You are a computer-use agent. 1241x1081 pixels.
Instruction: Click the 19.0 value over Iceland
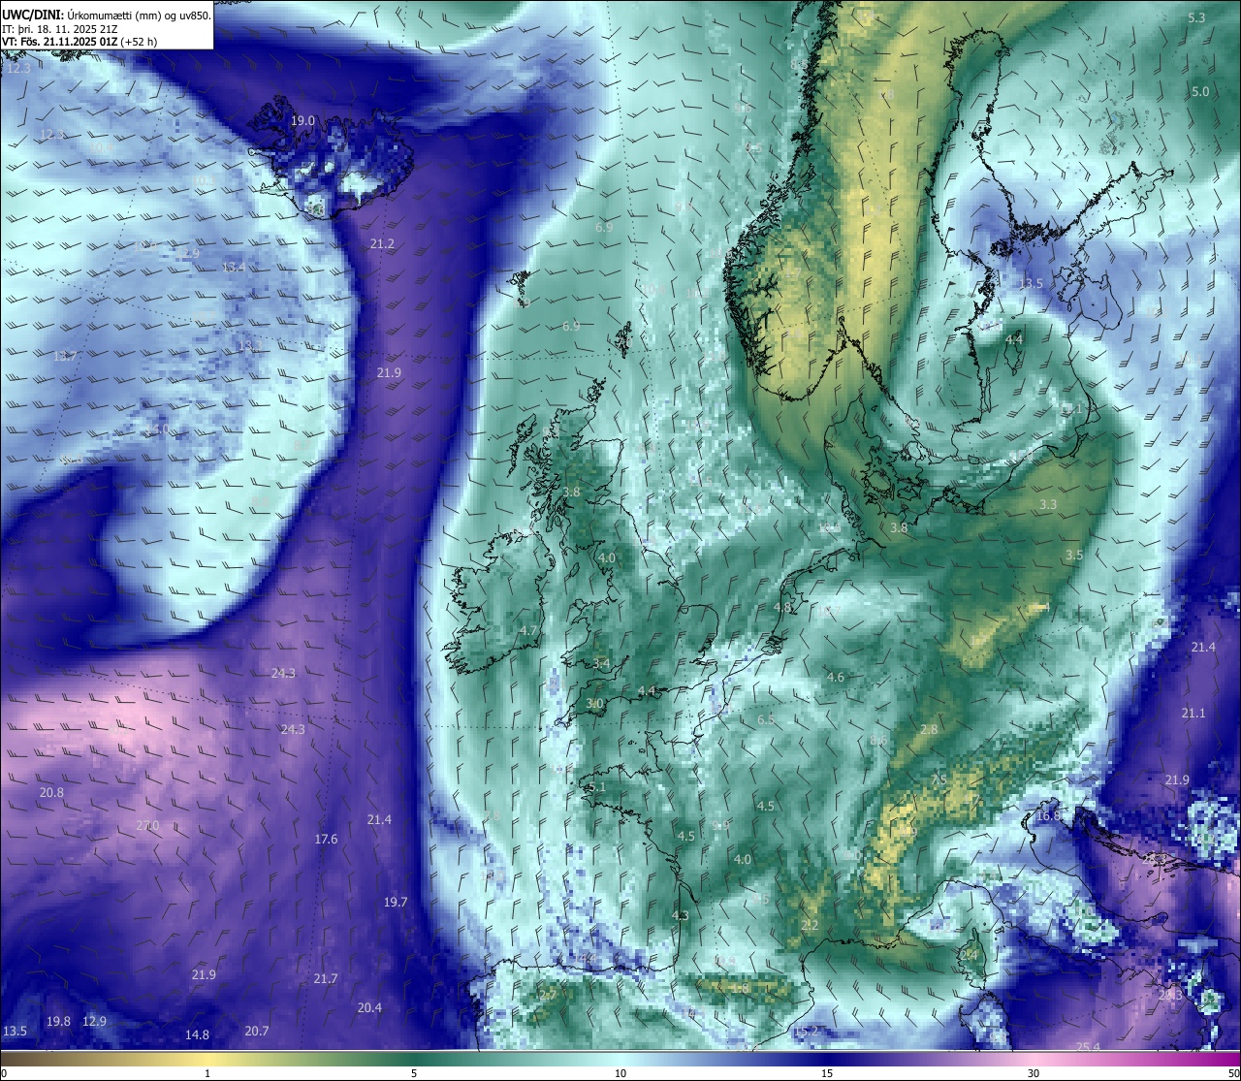[x=302, y=120]
